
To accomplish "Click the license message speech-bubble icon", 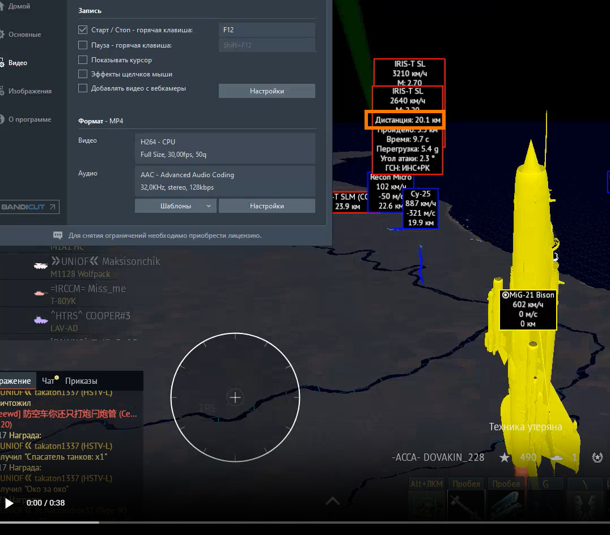I will (58, 236).
